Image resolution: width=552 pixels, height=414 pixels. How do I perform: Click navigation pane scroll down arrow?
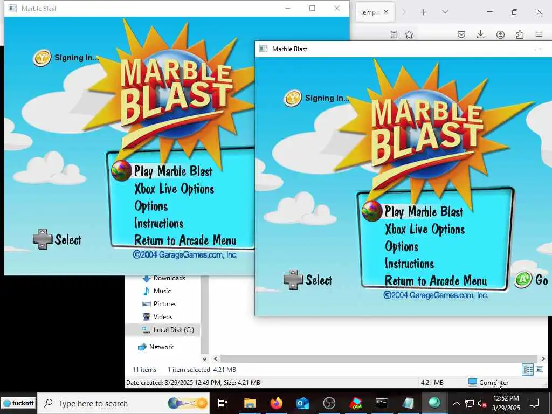(204, 358)
